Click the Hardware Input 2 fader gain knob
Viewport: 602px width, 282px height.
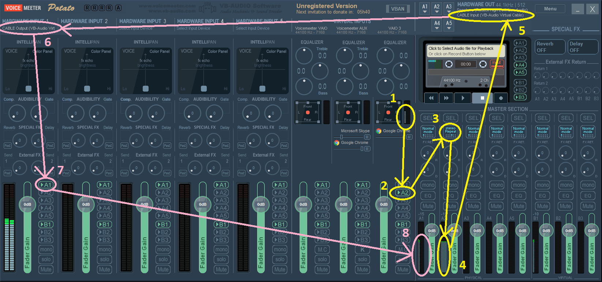point(86,205)
